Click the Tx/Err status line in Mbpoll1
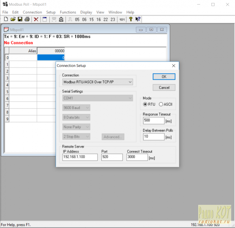This screenshot has height=228, width=235. [x=47, y=36]
